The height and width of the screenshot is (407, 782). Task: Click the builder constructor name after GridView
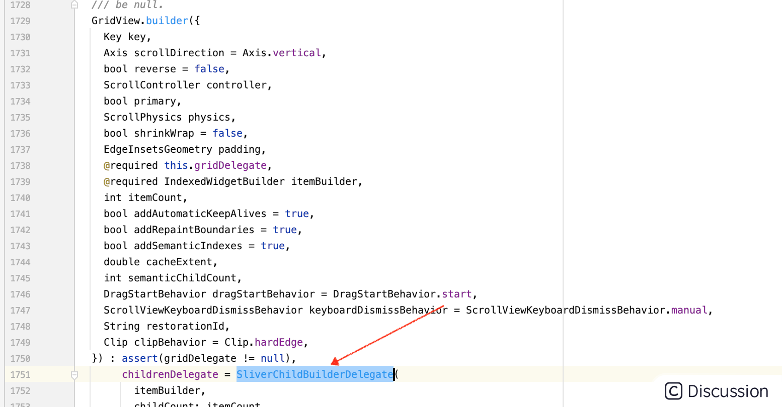[x=167, y=21]
